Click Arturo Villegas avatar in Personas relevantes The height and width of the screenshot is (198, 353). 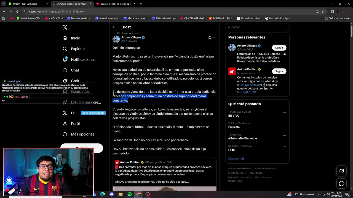point(232,48)
